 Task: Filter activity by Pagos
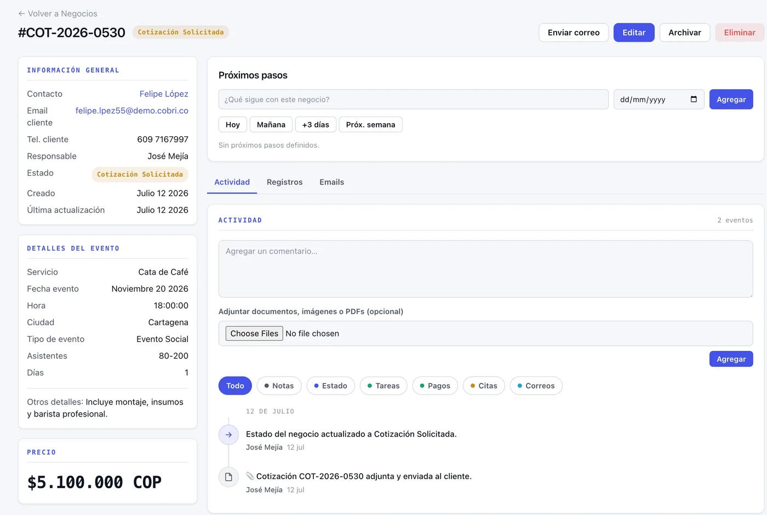[x=435, y=386]
